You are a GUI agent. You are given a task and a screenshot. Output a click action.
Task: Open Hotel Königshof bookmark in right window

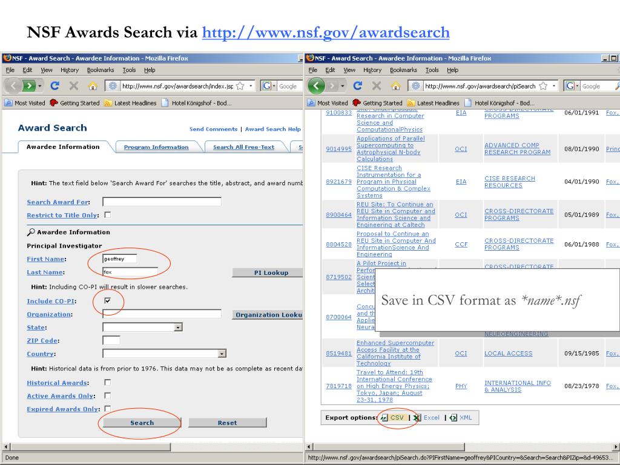point(500,103)
